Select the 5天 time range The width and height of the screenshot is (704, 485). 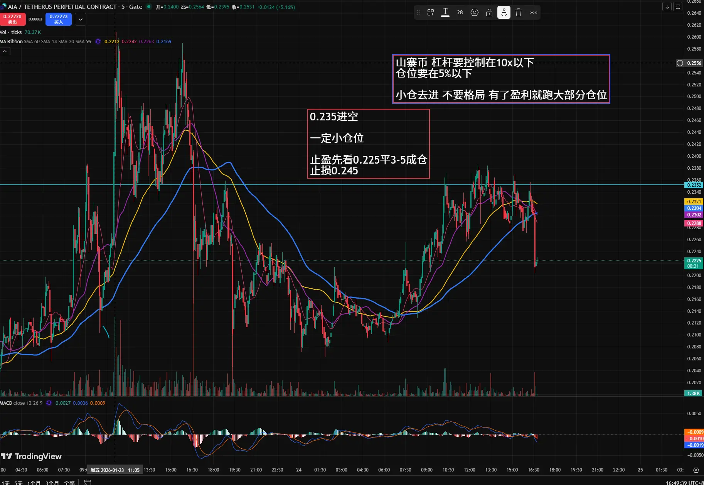point(19,482)
